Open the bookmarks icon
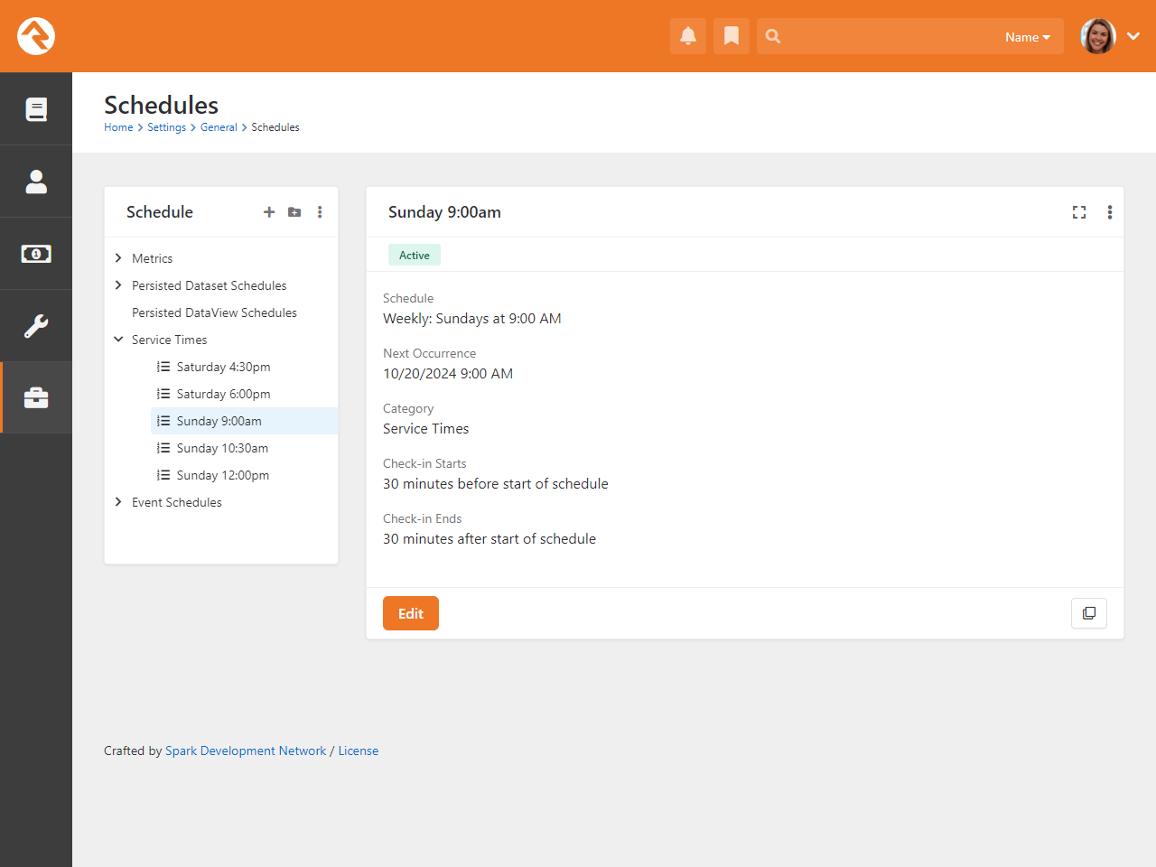1156x867 pixels. click(732, 36)
